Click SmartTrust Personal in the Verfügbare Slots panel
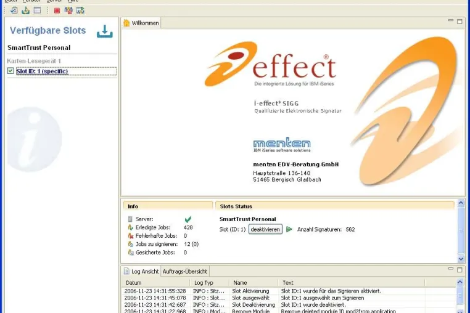The height and width of the screenshot is (313, 470). coord(39,47)
